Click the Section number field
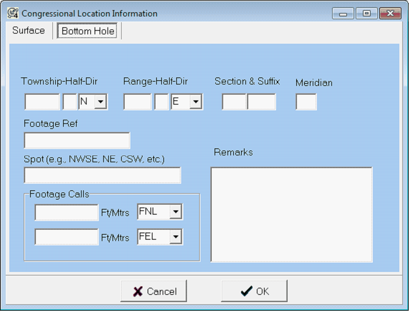 (234, 102)
